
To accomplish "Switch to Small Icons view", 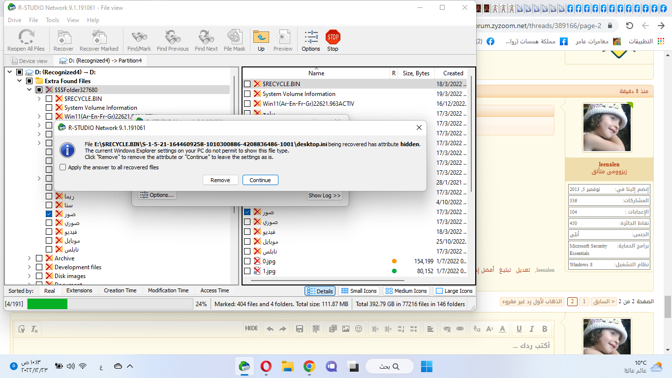I will click(x=359, y=291).
